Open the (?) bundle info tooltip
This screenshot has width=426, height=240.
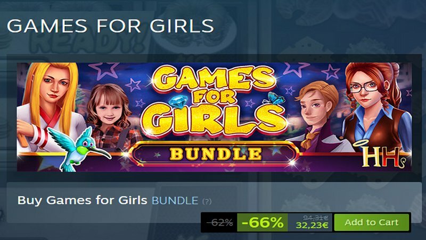pos(207,202)
